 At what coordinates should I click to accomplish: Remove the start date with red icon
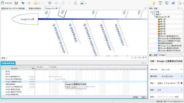point(181,83)
